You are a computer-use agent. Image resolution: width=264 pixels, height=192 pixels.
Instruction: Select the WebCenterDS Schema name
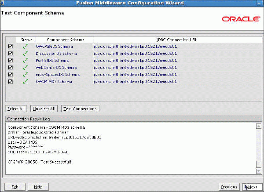pos(56,68)
